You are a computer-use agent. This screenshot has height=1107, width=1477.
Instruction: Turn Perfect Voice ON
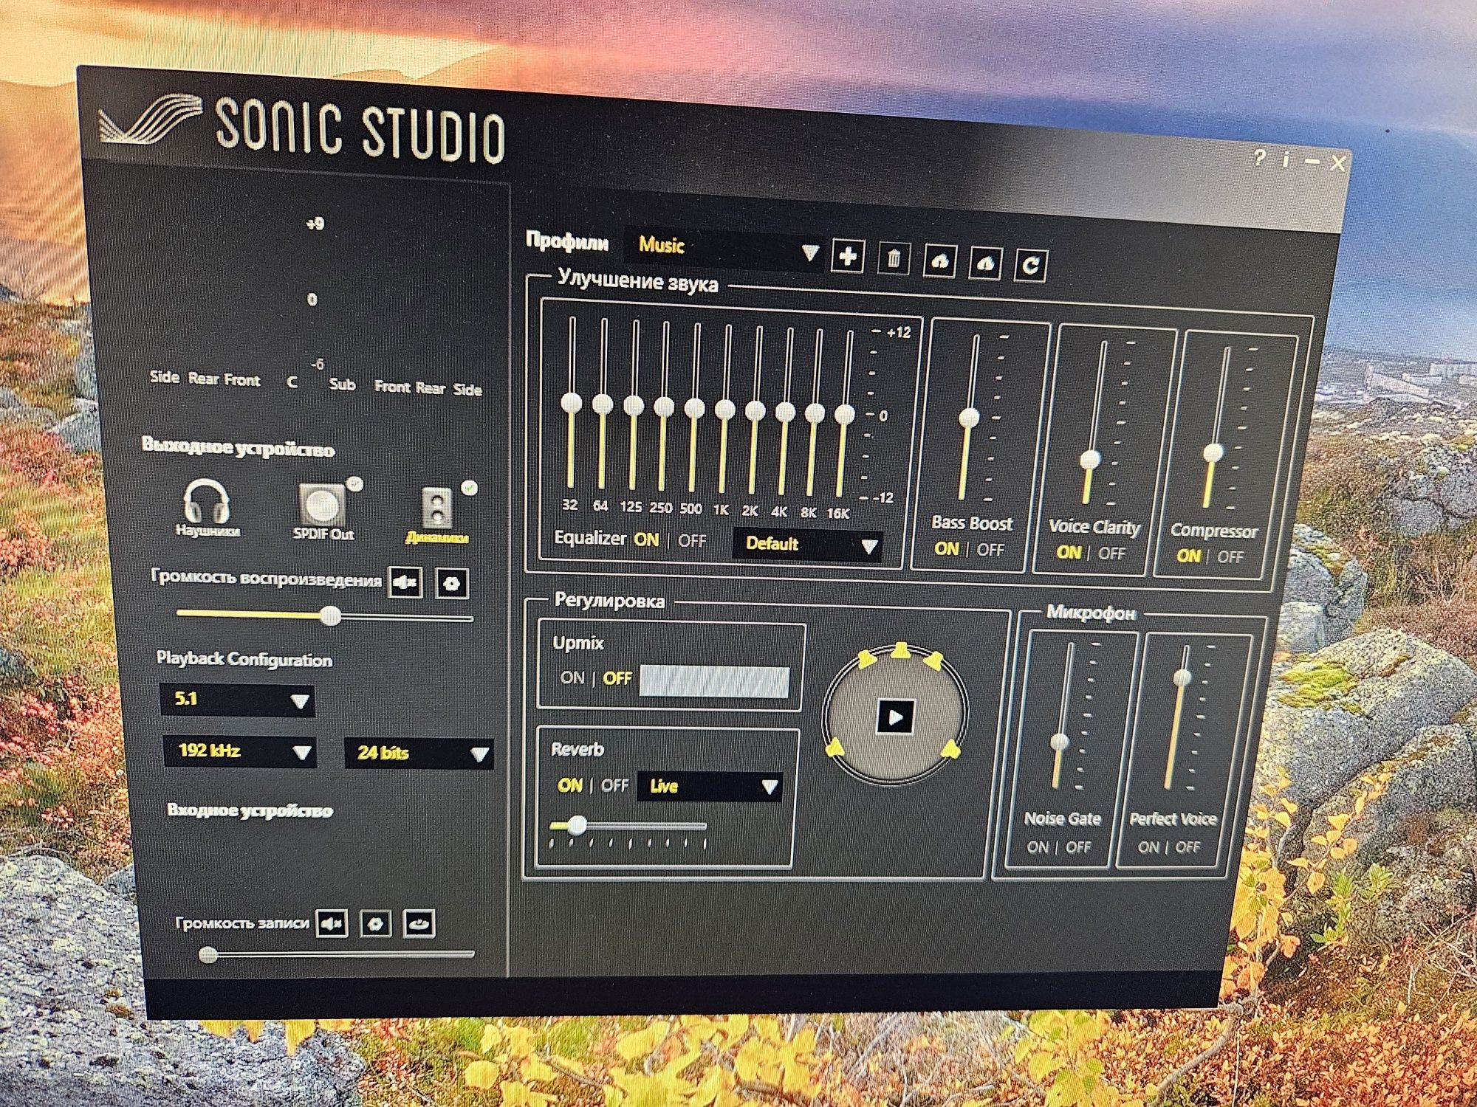pos(1148,847)
